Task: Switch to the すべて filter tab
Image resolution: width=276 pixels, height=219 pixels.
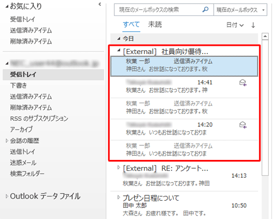Action: [131, 25]
